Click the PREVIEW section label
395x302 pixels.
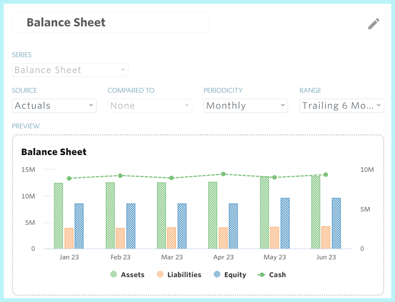click(x=26, y=126)
